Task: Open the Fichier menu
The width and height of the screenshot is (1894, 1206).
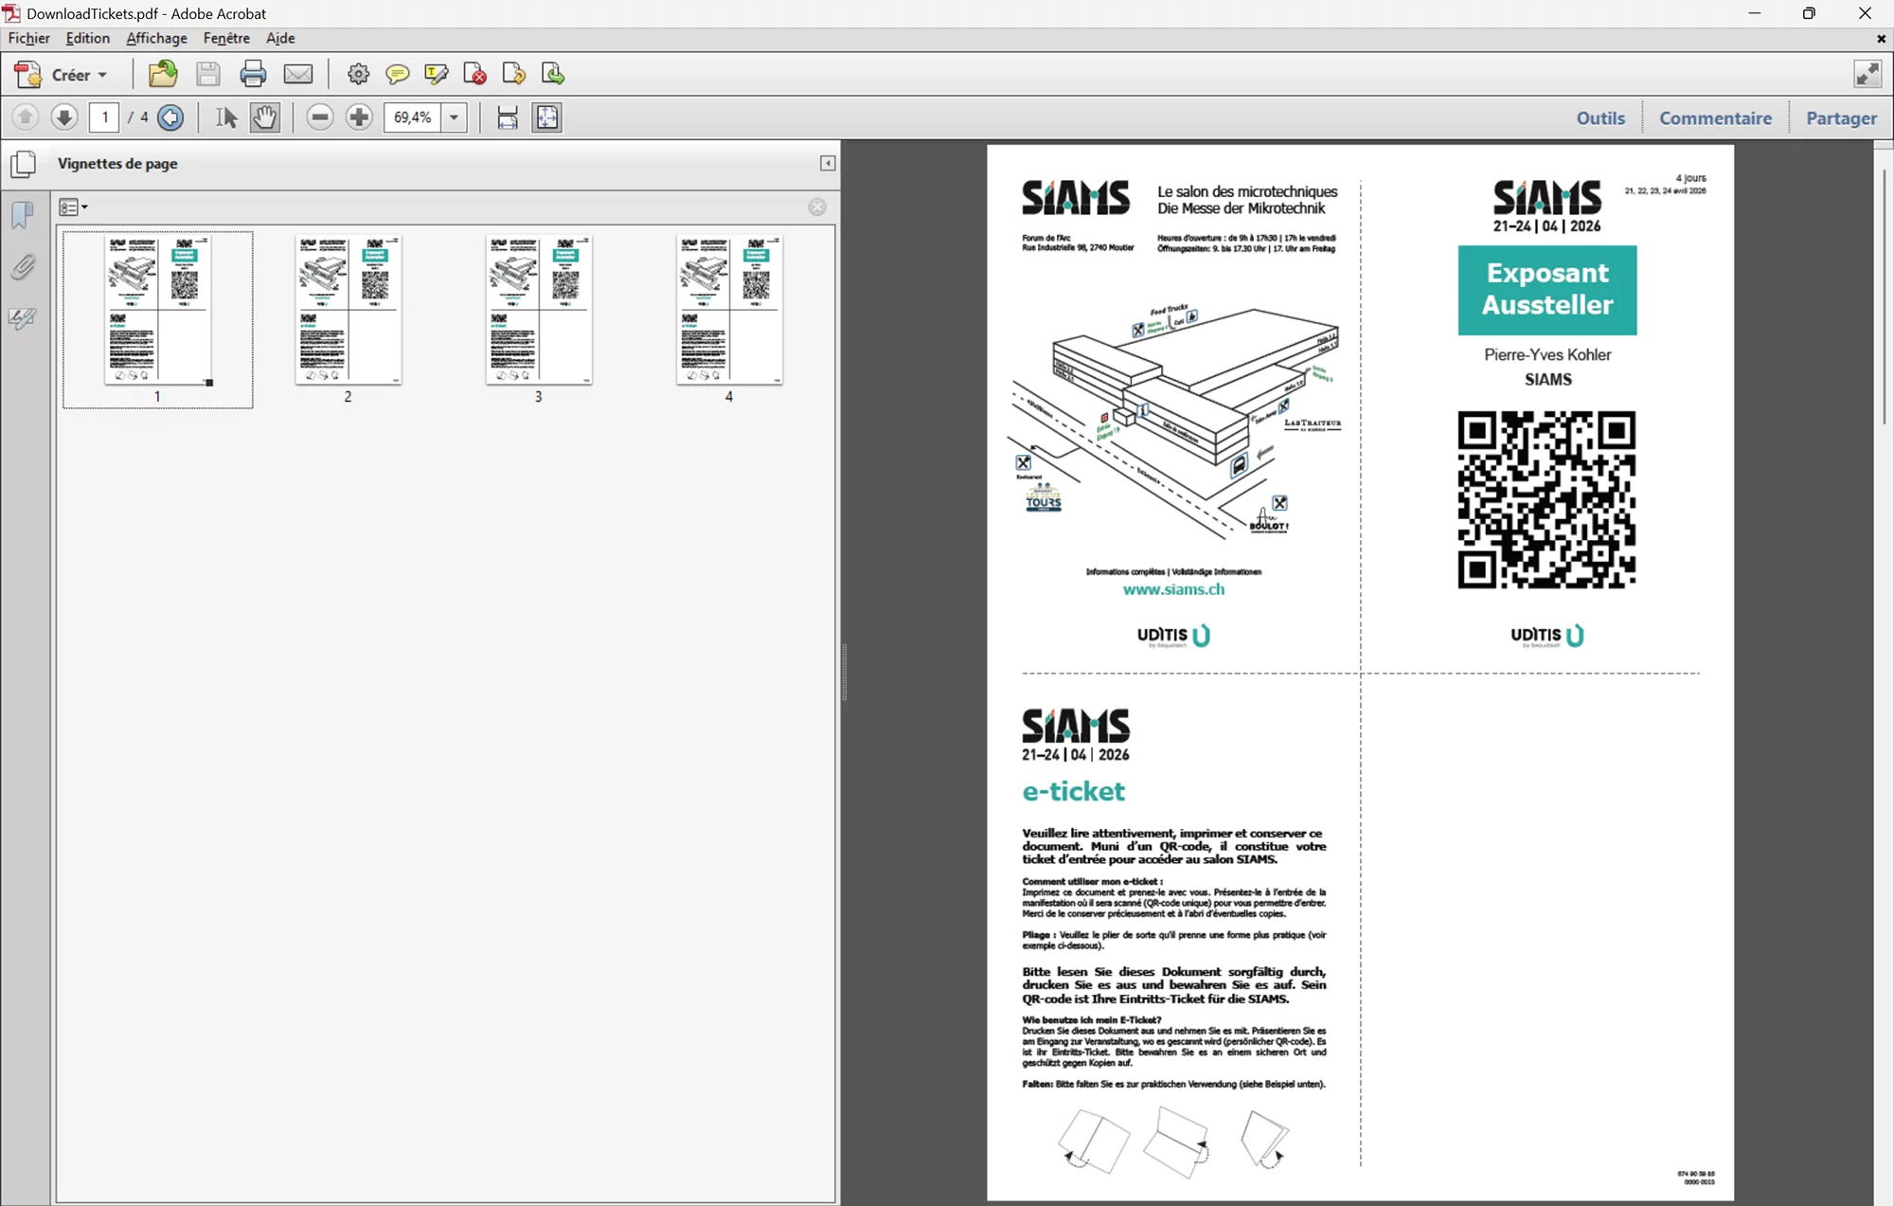Action: [28, 38]
